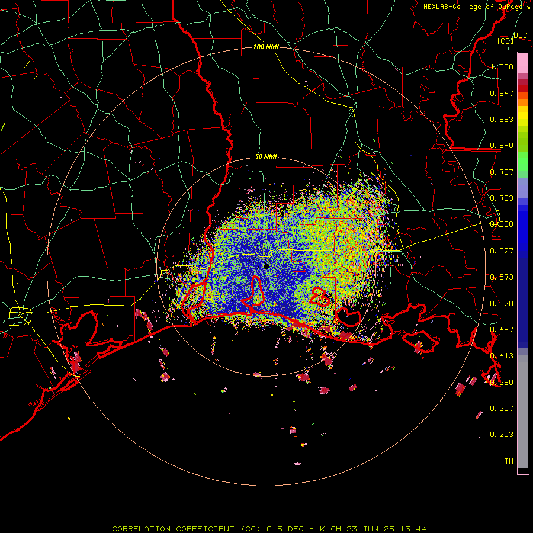Click the DCC product label above the legend
This screenshot has height=533, width=533.
521,36
